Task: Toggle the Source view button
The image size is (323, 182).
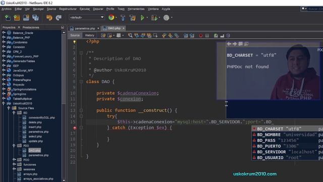Action: click(75, 35)
